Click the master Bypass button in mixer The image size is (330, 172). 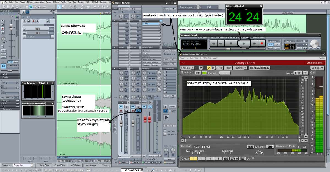coord(172,107)
